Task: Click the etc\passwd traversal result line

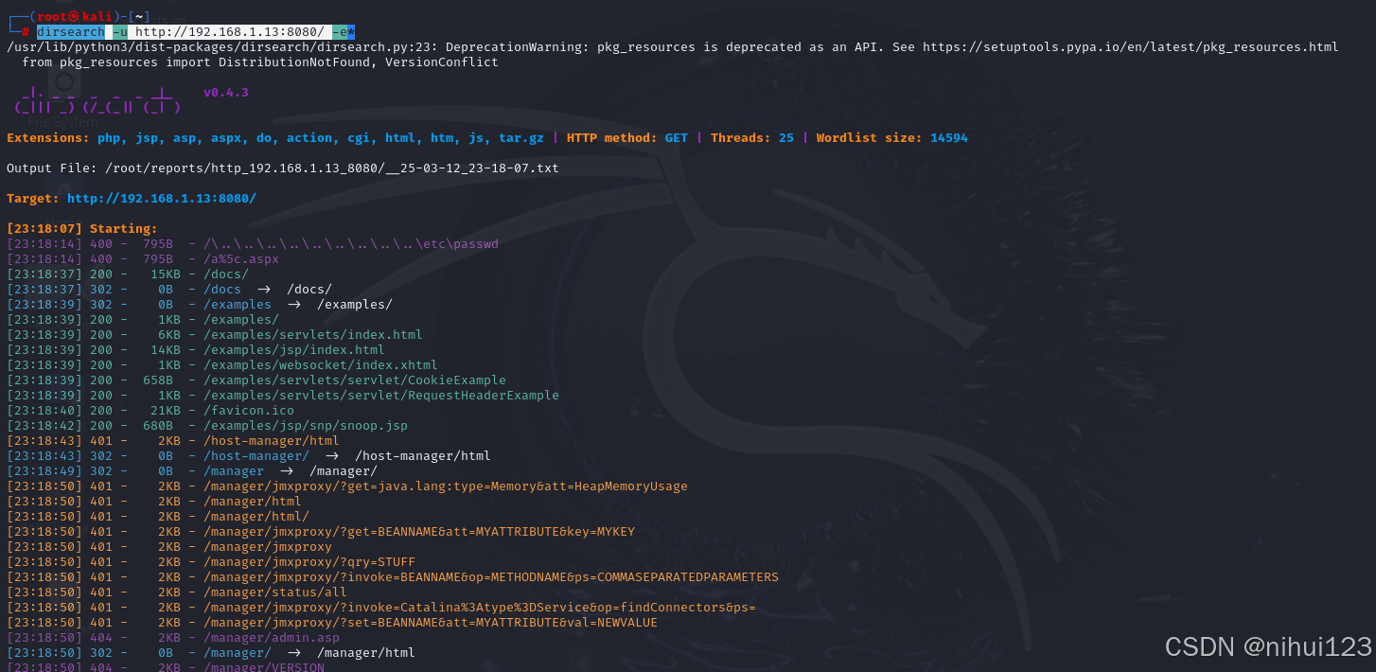Action: coord(253,244)
